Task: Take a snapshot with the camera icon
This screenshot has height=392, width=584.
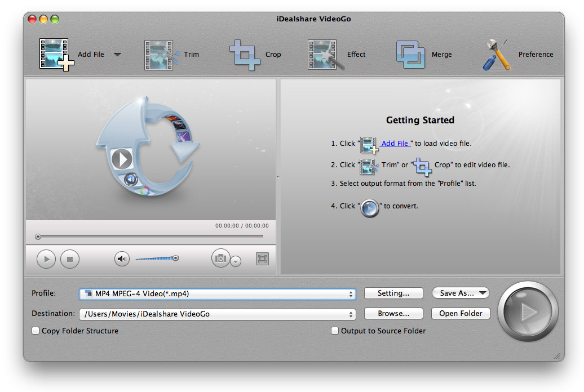Action: pyautogui.click(x=220, y=259)
